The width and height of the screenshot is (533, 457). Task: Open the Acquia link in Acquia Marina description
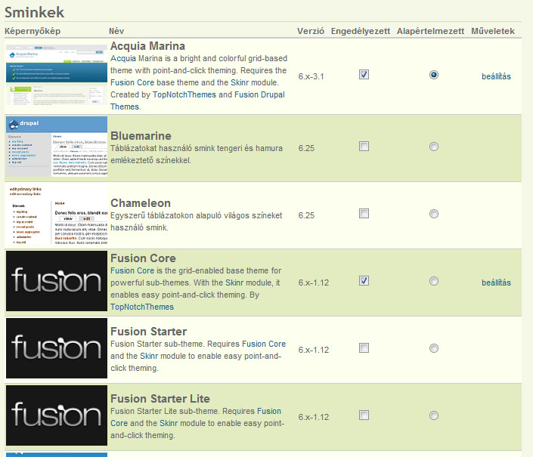[123, 58]
